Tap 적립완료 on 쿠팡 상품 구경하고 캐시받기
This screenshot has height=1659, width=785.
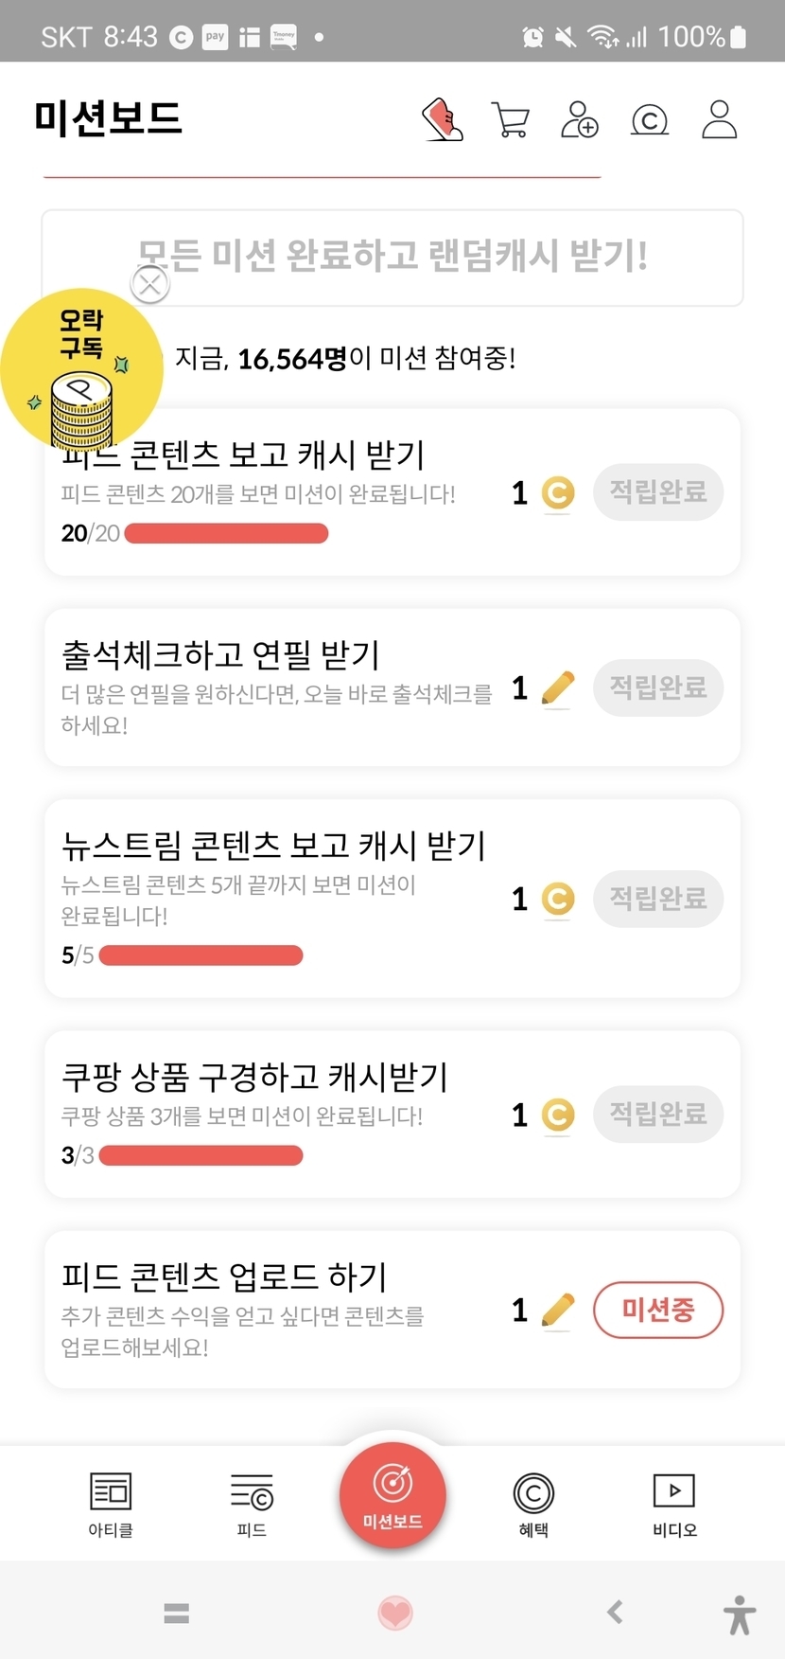[657, 1114]
